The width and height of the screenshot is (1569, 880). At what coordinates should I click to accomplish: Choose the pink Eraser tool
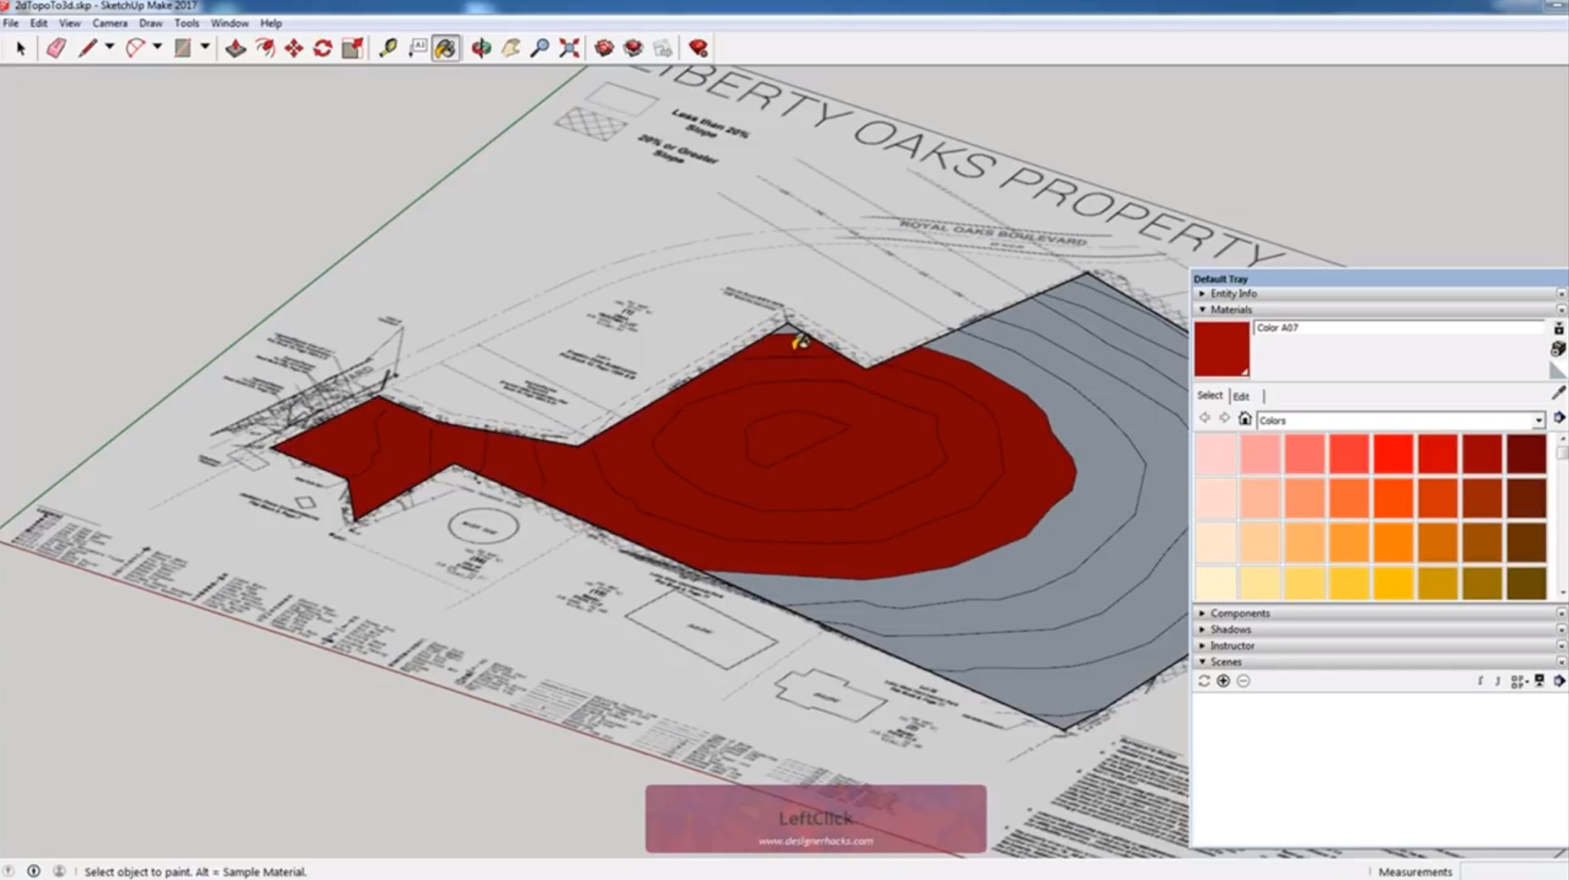tap(56, 48)
